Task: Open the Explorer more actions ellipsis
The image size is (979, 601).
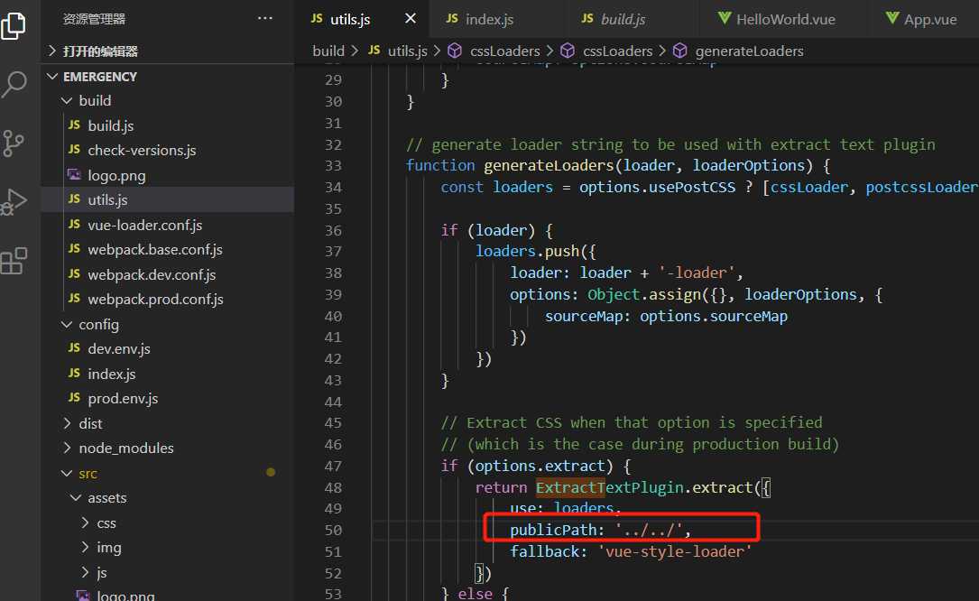Action: click(264, 19)
